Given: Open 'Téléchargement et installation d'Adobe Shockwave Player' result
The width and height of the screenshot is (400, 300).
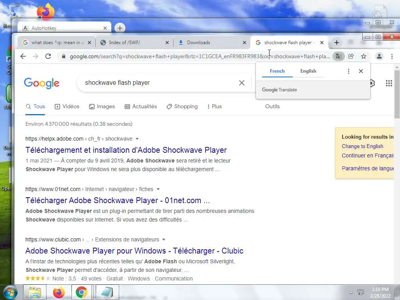Looking at the screenshot, I should 126,150.
